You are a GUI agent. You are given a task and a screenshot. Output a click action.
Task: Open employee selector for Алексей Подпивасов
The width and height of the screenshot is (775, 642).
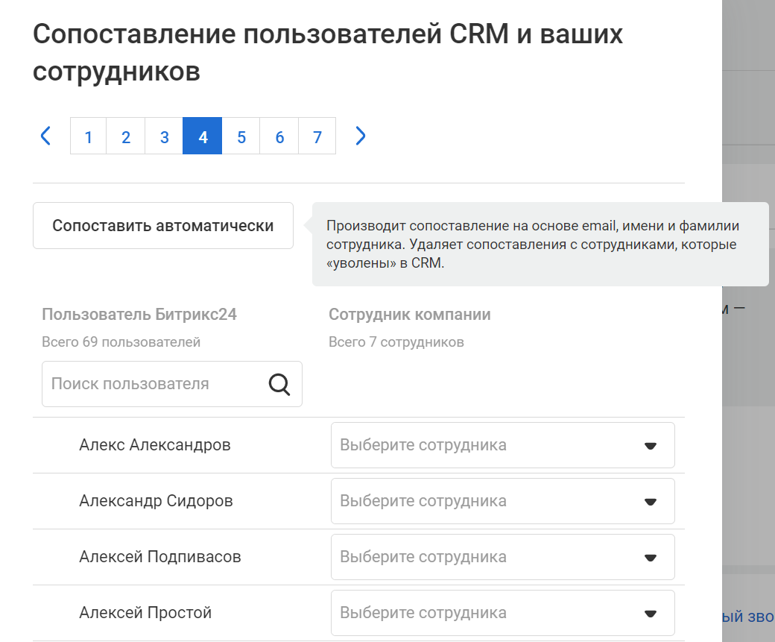484,557
